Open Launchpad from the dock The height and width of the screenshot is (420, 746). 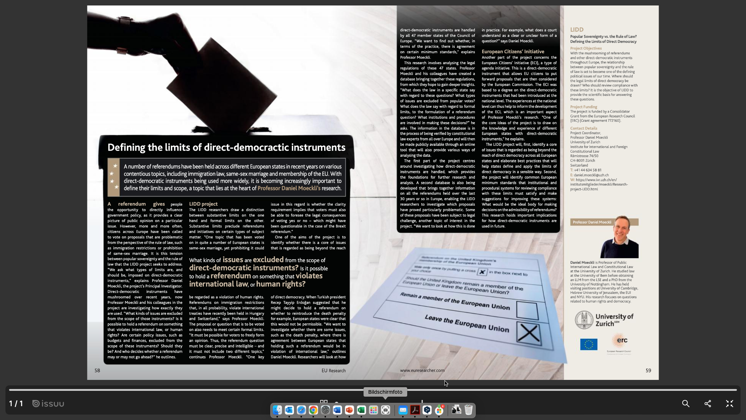tap(373, 410)
